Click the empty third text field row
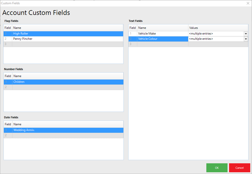 coord(188,44)
